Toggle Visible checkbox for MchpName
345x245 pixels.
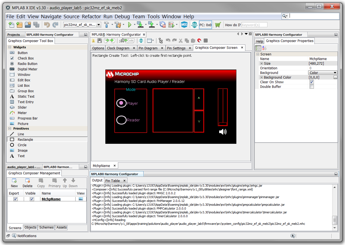coord(32,199)
